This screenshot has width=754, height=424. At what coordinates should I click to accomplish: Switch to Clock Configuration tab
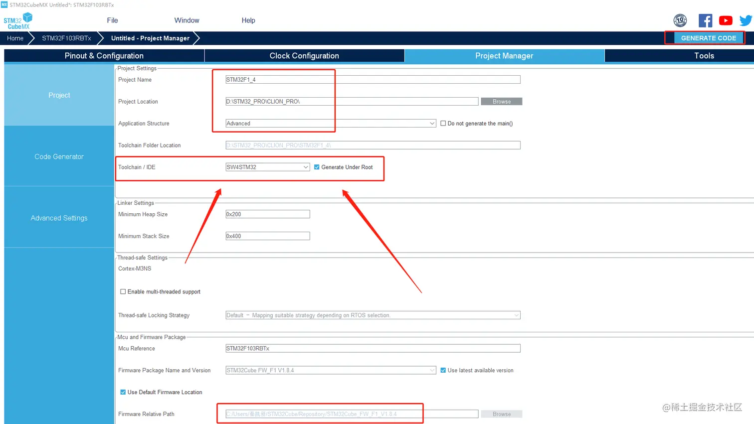304,56
